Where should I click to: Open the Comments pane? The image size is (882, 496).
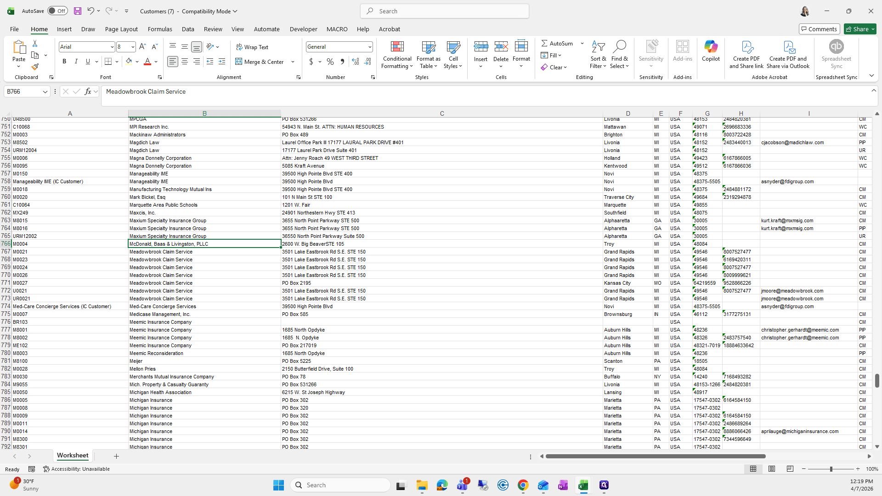coord(819,29)
